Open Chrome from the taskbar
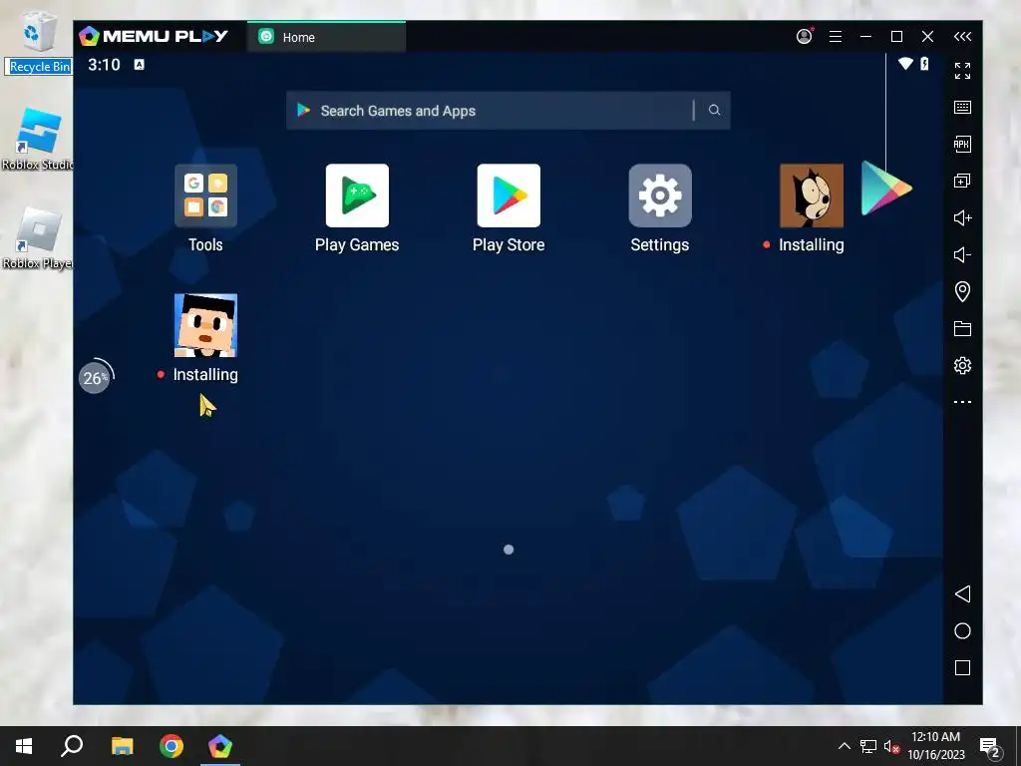Viewport: 1021px width, 766px height. pyautogui.click(x=171, y=746)
